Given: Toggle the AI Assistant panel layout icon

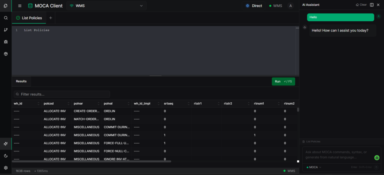Looking at the screenshot, I should [372, 4].
